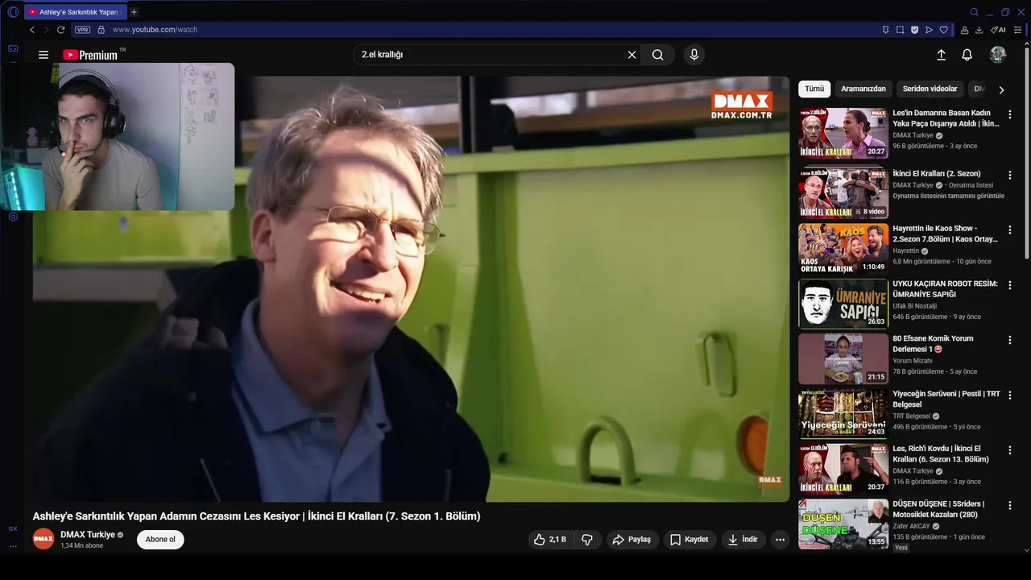Open Yiyeceğin Serüveni Pestil thumbnail
1031x580 pixels.
coord(843,414)
